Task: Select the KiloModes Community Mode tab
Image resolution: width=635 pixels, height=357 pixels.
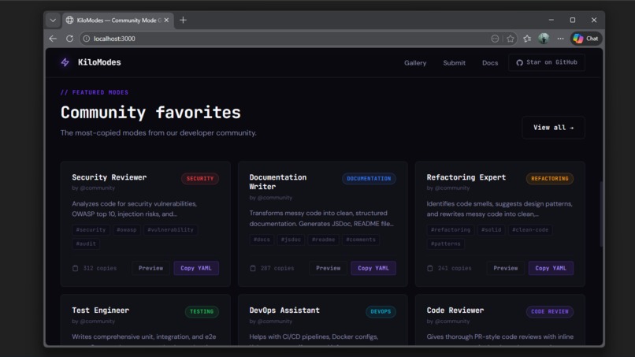Action: 117,20
